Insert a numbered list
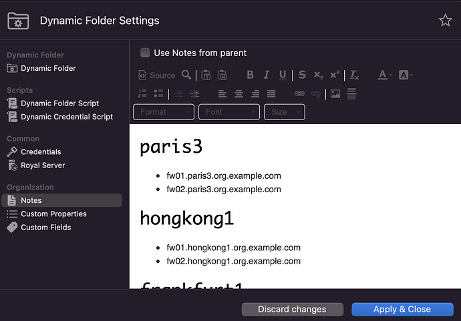461x321 pixels. (142, 94)
